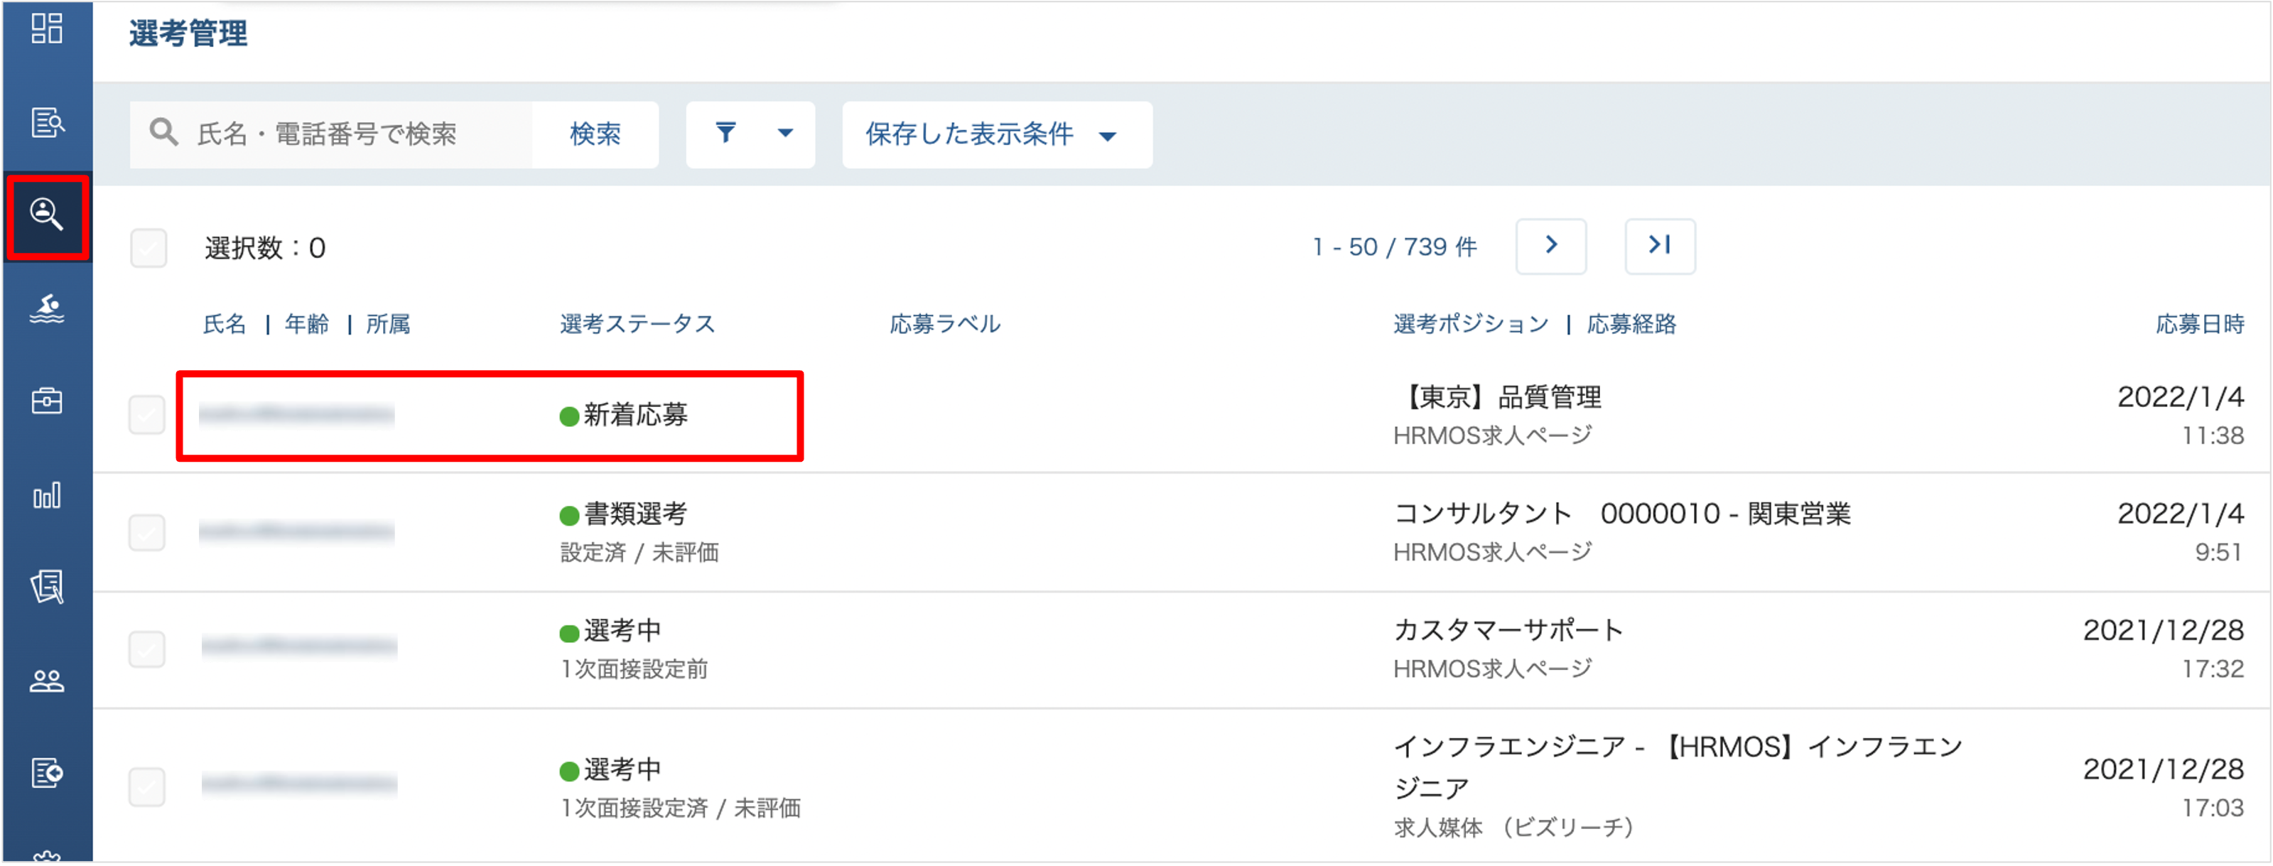Jump to last page of results
The width and height of the screenshot is (2273, 866).
(1660, 246)
